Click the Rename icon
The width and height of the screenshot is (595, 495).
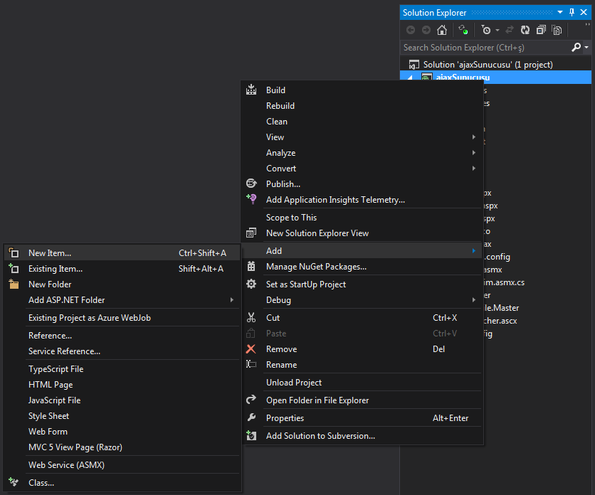tap(251, 364)
